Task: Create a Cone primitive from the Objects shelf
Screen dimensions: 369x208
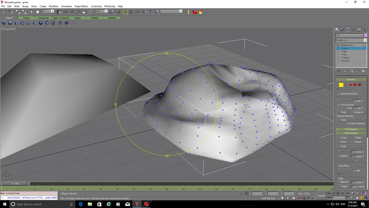Action: (x=35, y=23)
